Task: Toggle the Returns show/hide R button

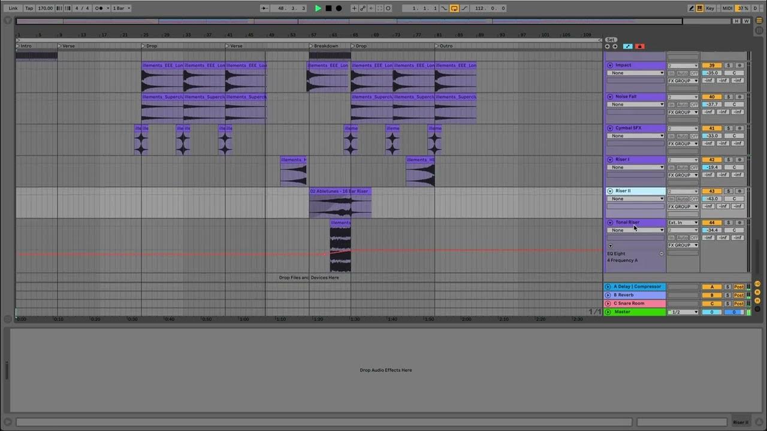Action: [757, 292]
